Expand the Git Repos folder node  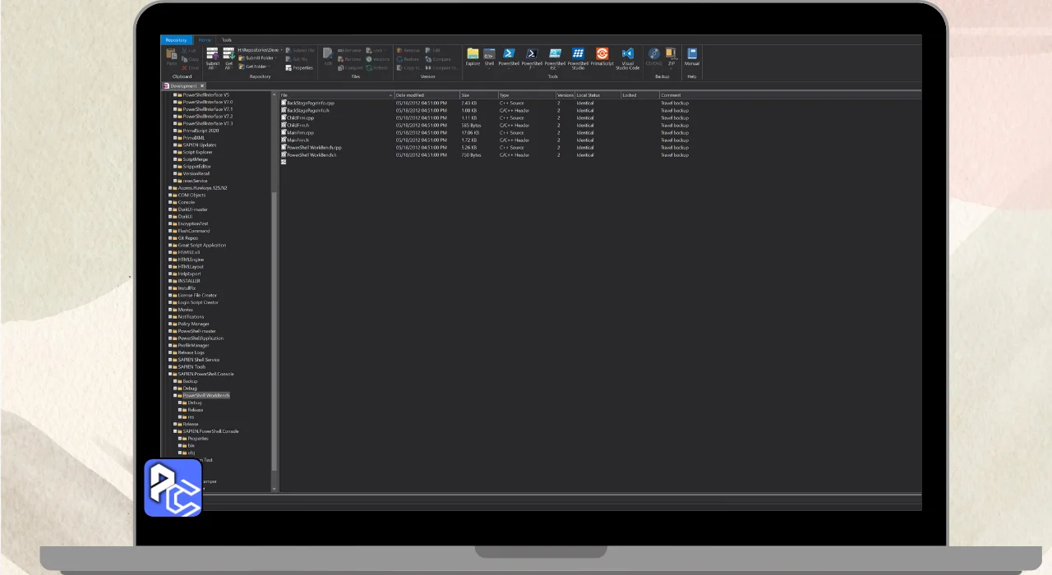[x=170, y=238]
